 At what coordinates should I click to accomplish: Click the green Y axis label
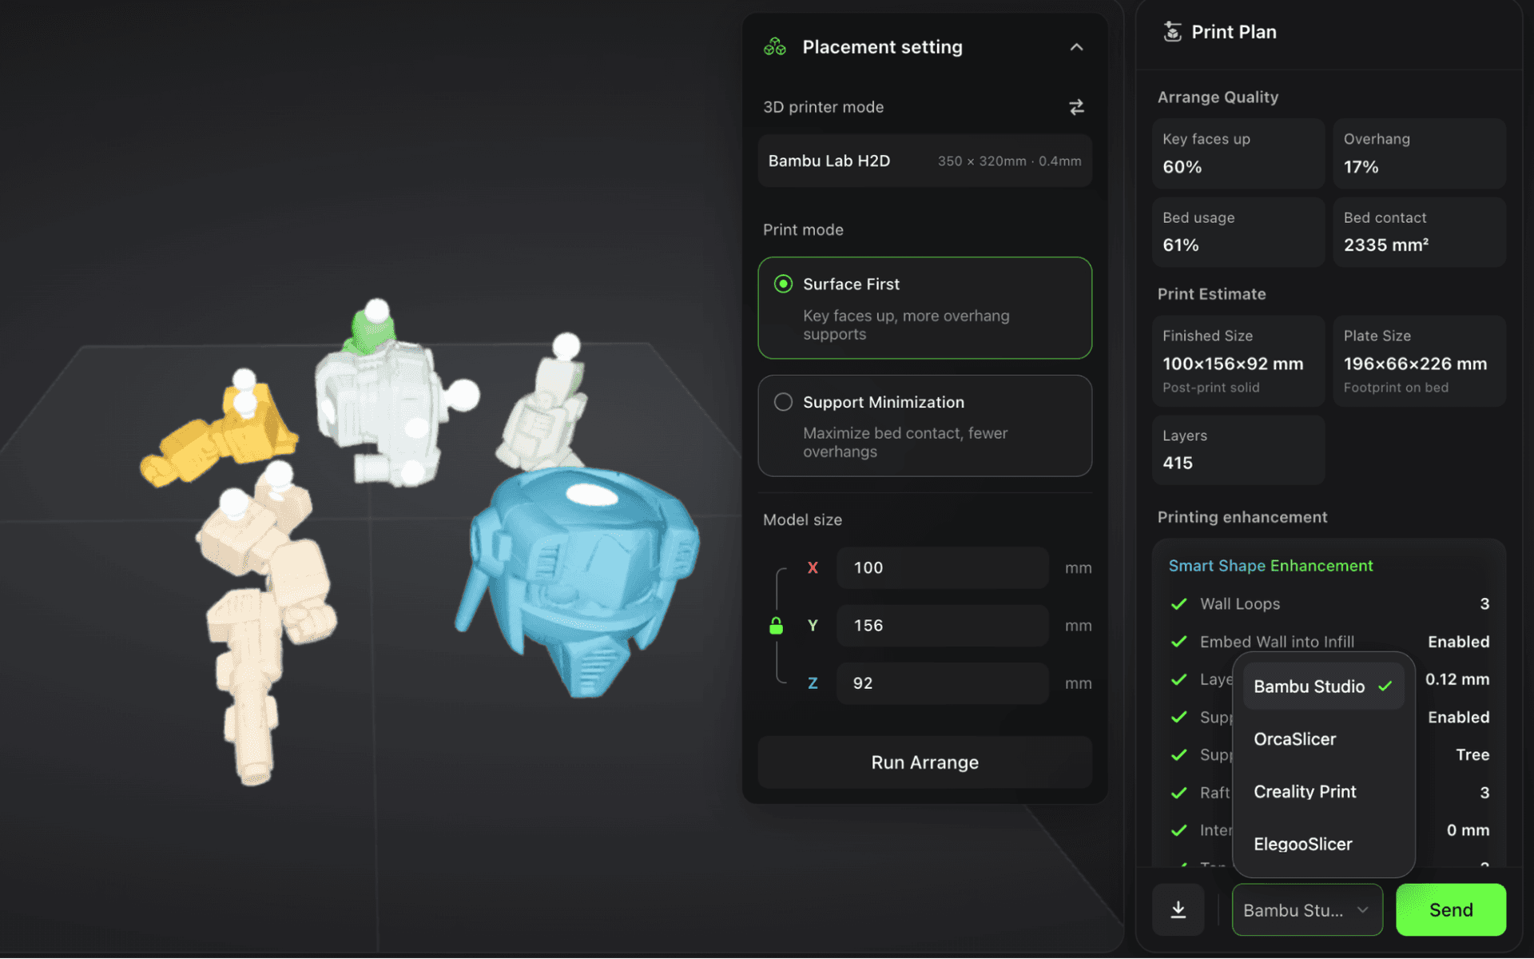tap(813, 626)
